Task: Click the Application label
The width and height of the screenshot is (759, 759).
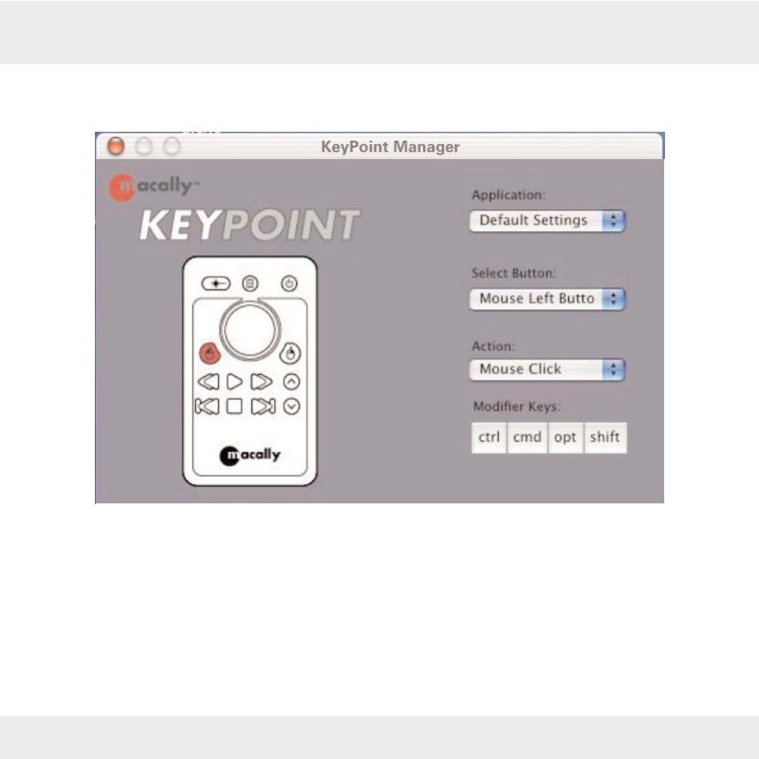Action: coord(509,195)
